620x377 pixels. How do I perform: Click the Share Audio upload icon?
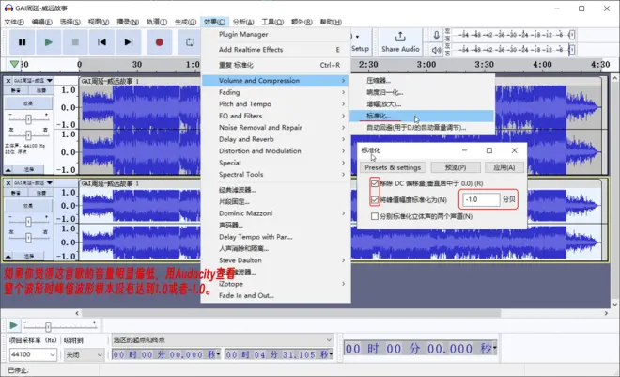[400, 37]
